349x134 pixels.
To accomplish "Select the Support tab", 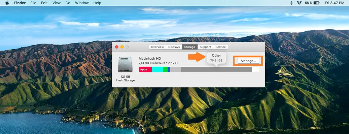I will 205,47.
